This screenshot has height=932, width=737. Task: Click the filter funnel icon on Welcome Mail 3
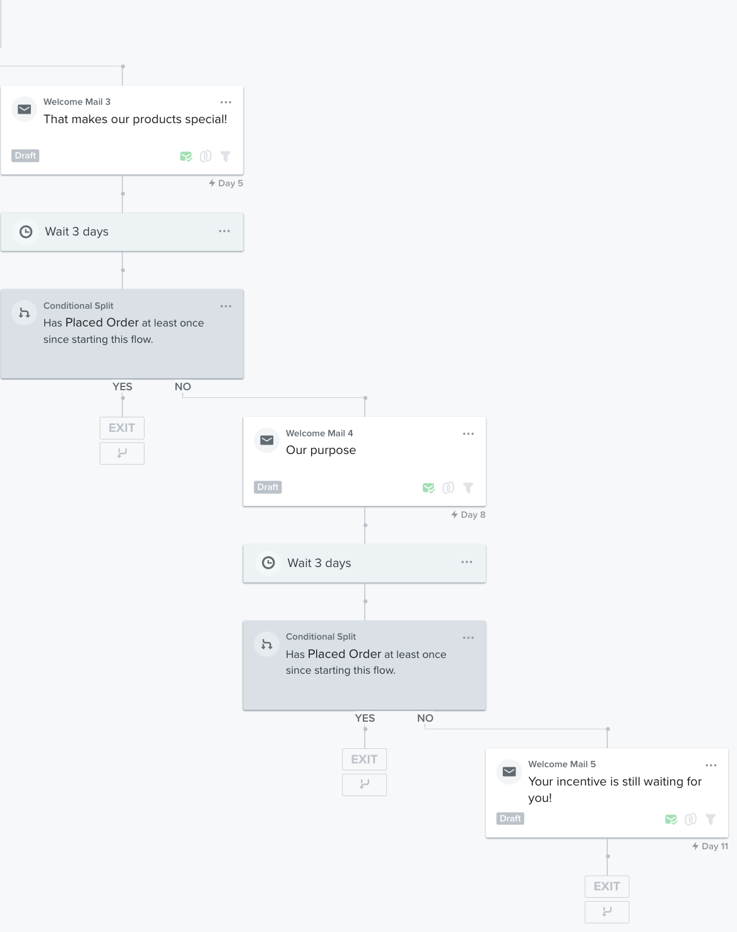[225, 156]
